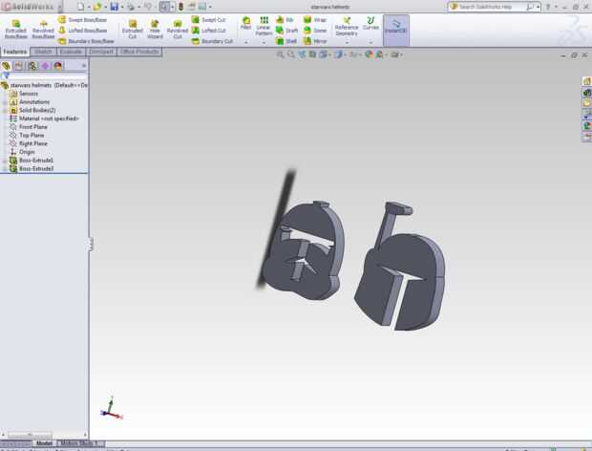Select the Origin item
The image size is (592, 451).
point(23,152)
